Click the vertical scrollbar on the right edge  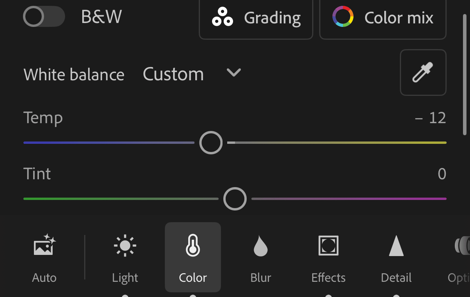[x=465, y=75]
